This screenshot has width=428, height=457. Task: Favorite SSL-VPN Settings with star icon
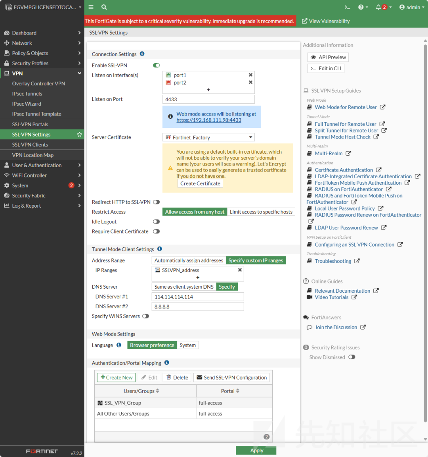click(x=79, y=134)
